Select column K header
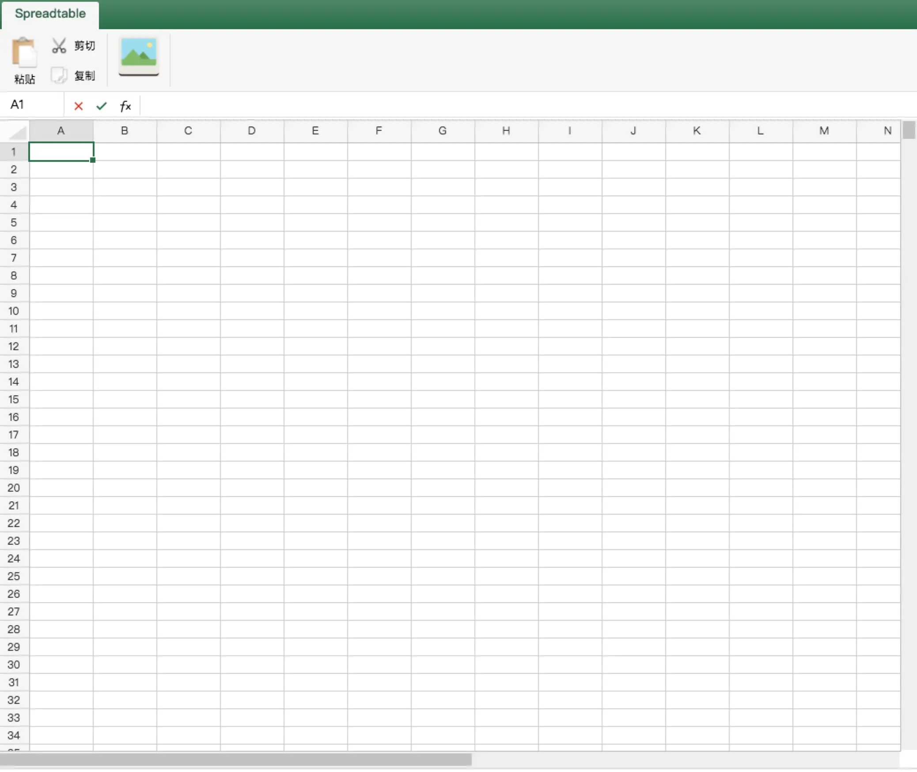 pyautogui.click(x=697, y=131)
